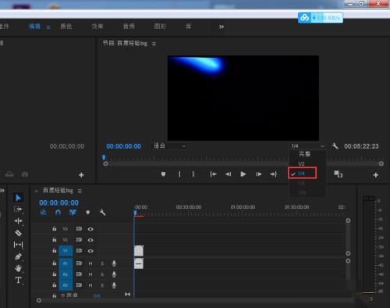This screenshot has height=308, width=390.
Task: Select the Razor tool
Action: [x=18, y=233]
